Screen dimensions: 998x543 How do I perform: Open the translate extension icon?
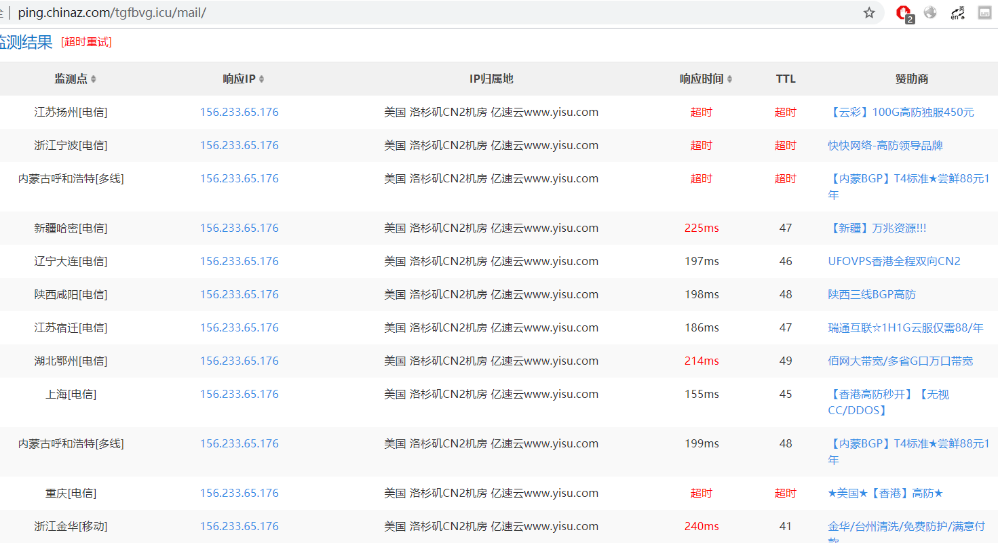(x=957, y=12)
